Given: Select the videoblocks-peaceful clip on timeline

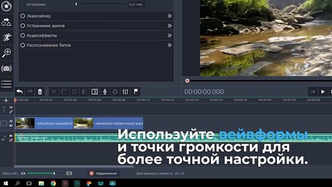Looking at the screenshot, I should [x=44, y=123].
